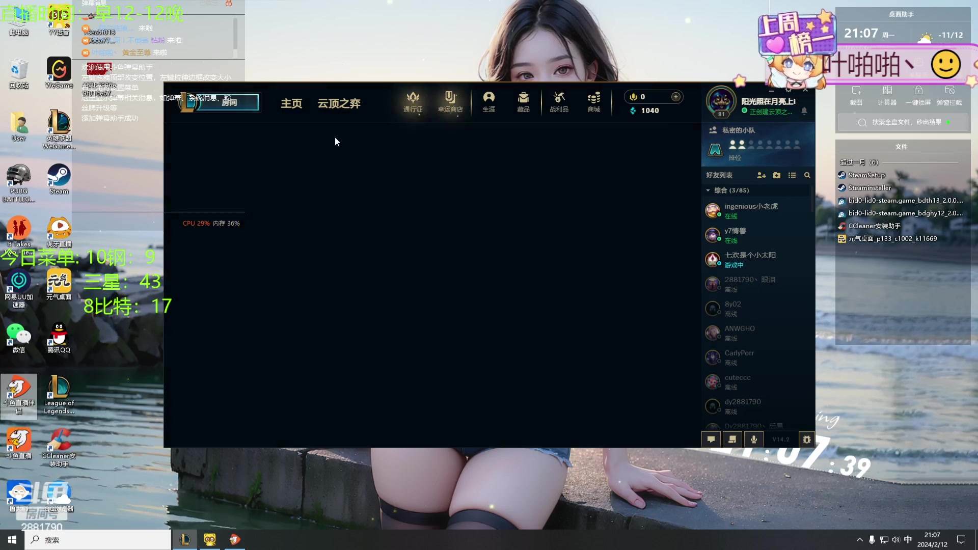This screenshot has width=978, height=550.
Task: Open the 生涯 career profile icon
Action: click(488, 102)
